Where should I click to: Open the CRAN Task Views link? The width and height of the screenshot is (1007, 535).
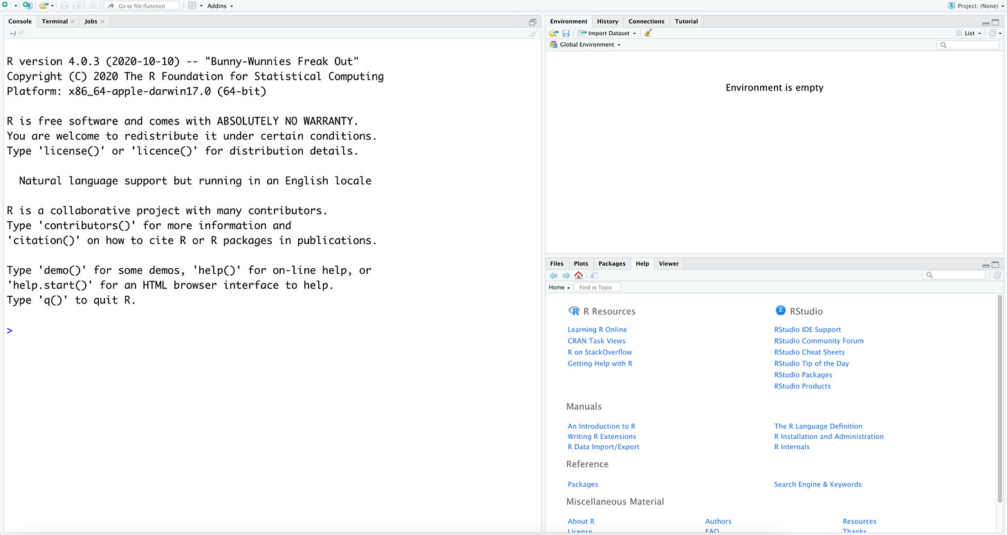[596, 341]
